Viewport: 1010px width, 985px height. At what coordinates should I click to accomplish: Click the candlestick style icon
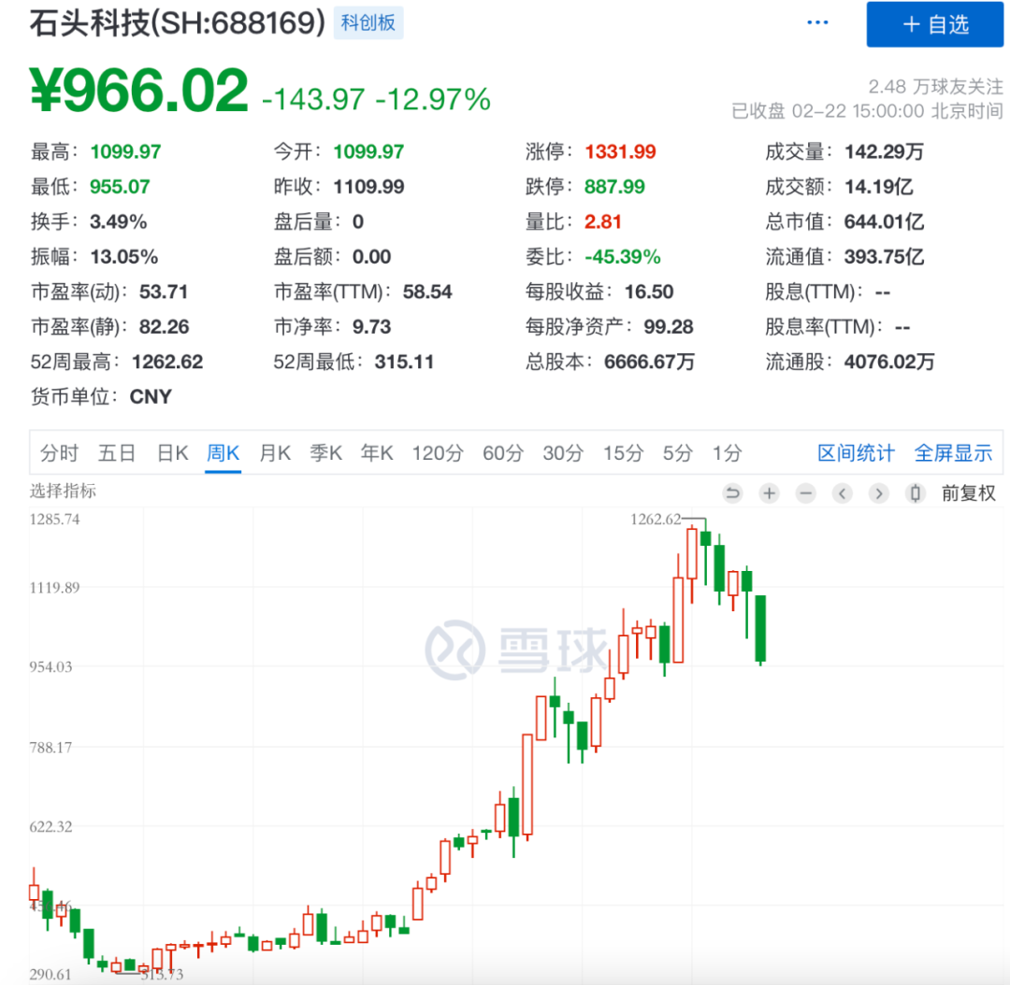pyautogui.click(x=916, y=493)
